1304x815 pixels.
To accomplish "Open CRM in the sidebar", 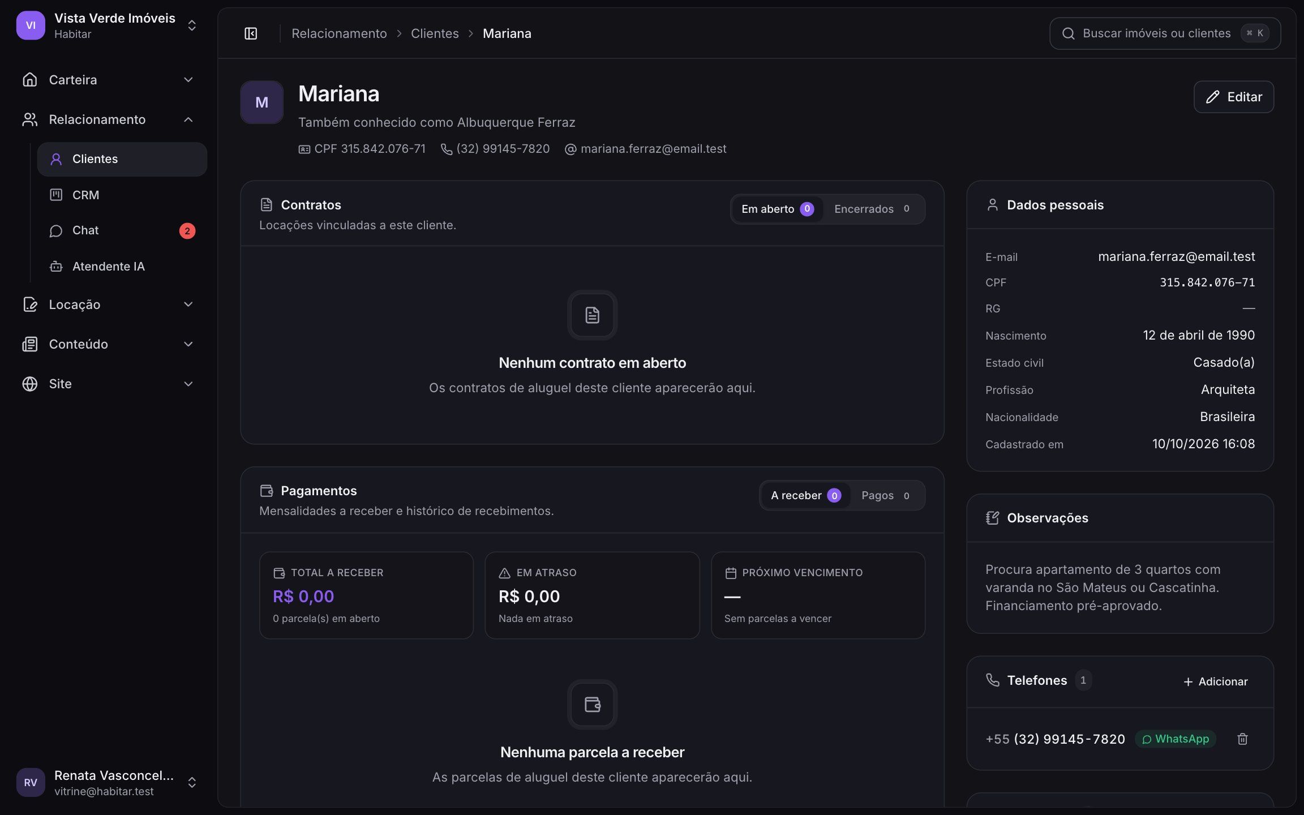I will 122,195.
